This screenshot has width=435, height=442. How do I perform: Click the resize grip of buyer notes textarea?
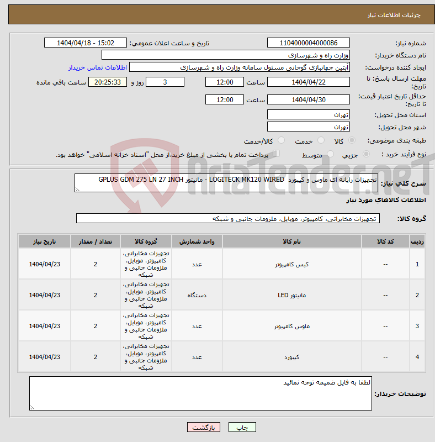32,408
